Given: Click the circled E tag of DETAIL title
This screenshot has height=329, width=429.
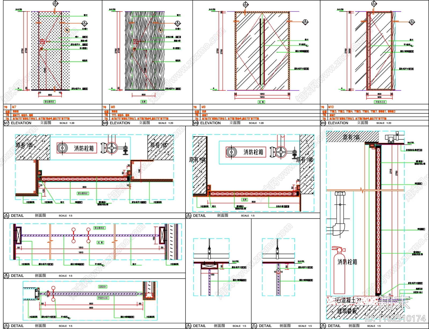Looking at the screenshot, I should pyautogui.click(x=188, y=326).
